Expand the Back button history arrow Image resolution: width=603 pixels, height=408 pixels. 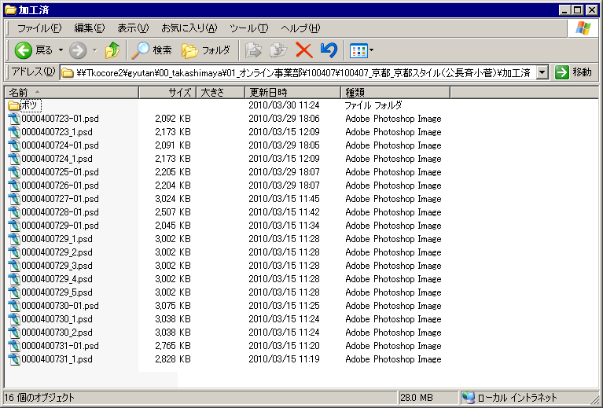61,50
